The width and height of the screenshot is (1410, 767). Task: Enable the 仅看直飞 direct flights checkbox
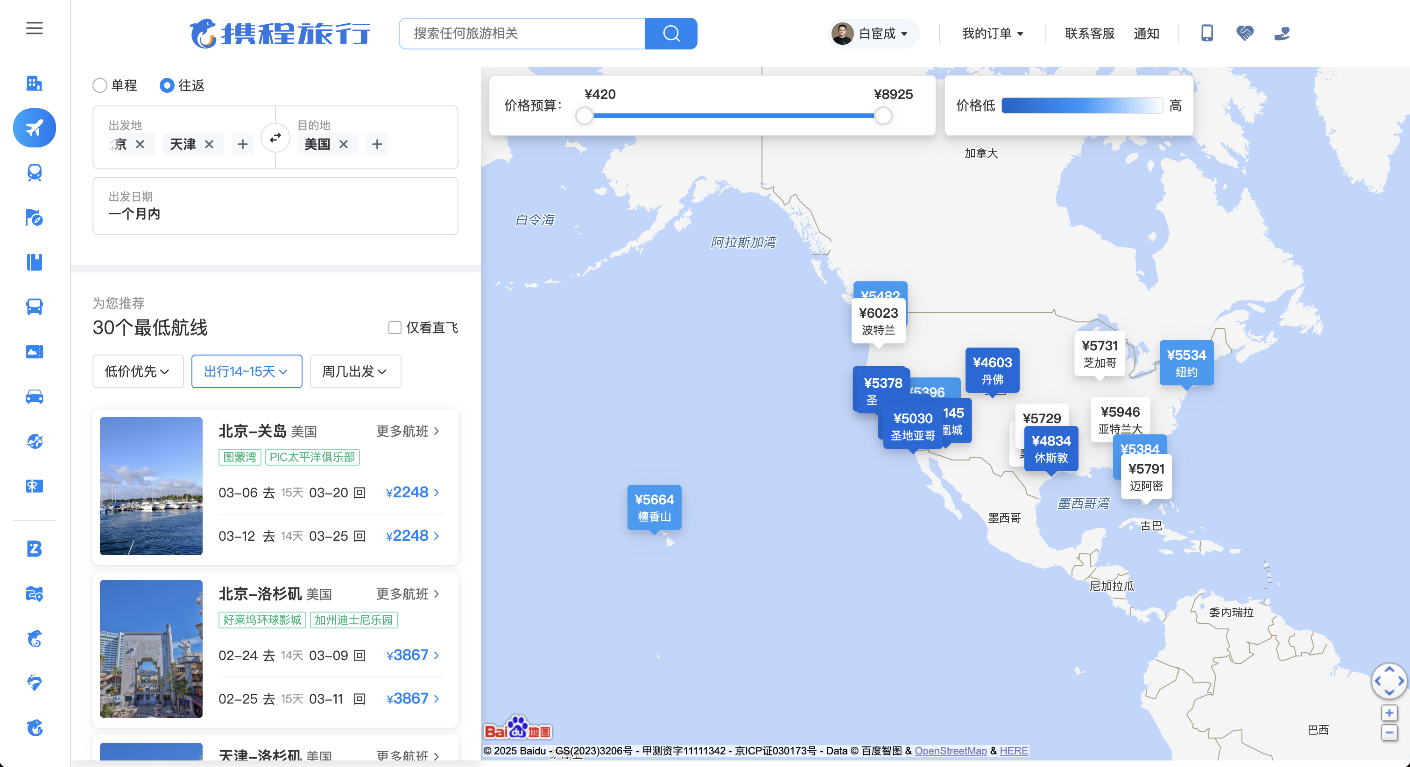394,327
